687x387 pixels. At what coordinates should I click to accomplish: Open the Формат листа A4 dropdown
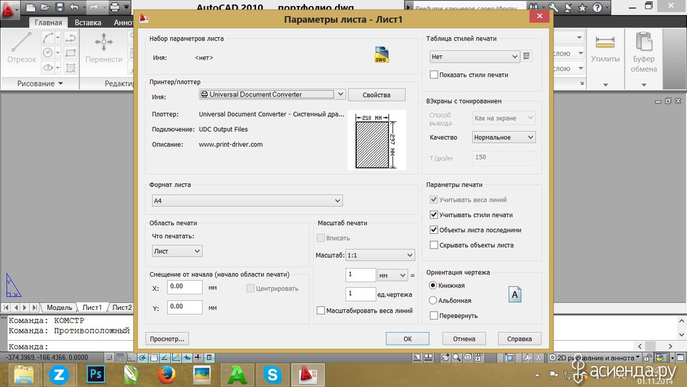click(247, 201)
